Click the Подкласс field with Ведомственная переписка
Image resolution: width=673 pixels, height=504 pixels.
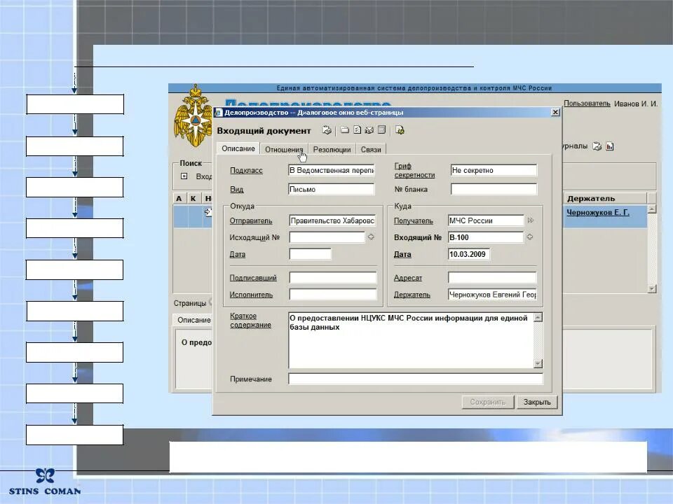tap(332, 171)
